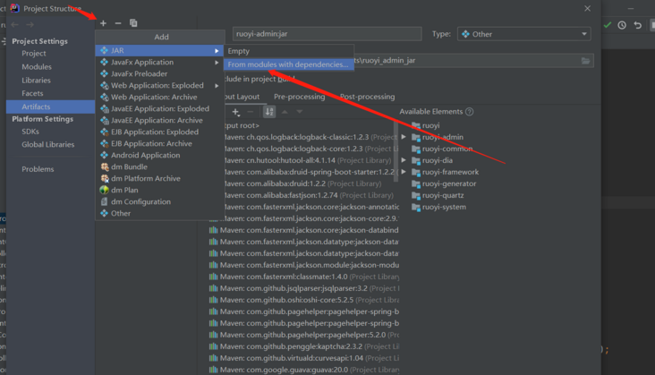
Task: Click the artifact name field 'ruoyi-admin:jar'
Action: point(327,34)
